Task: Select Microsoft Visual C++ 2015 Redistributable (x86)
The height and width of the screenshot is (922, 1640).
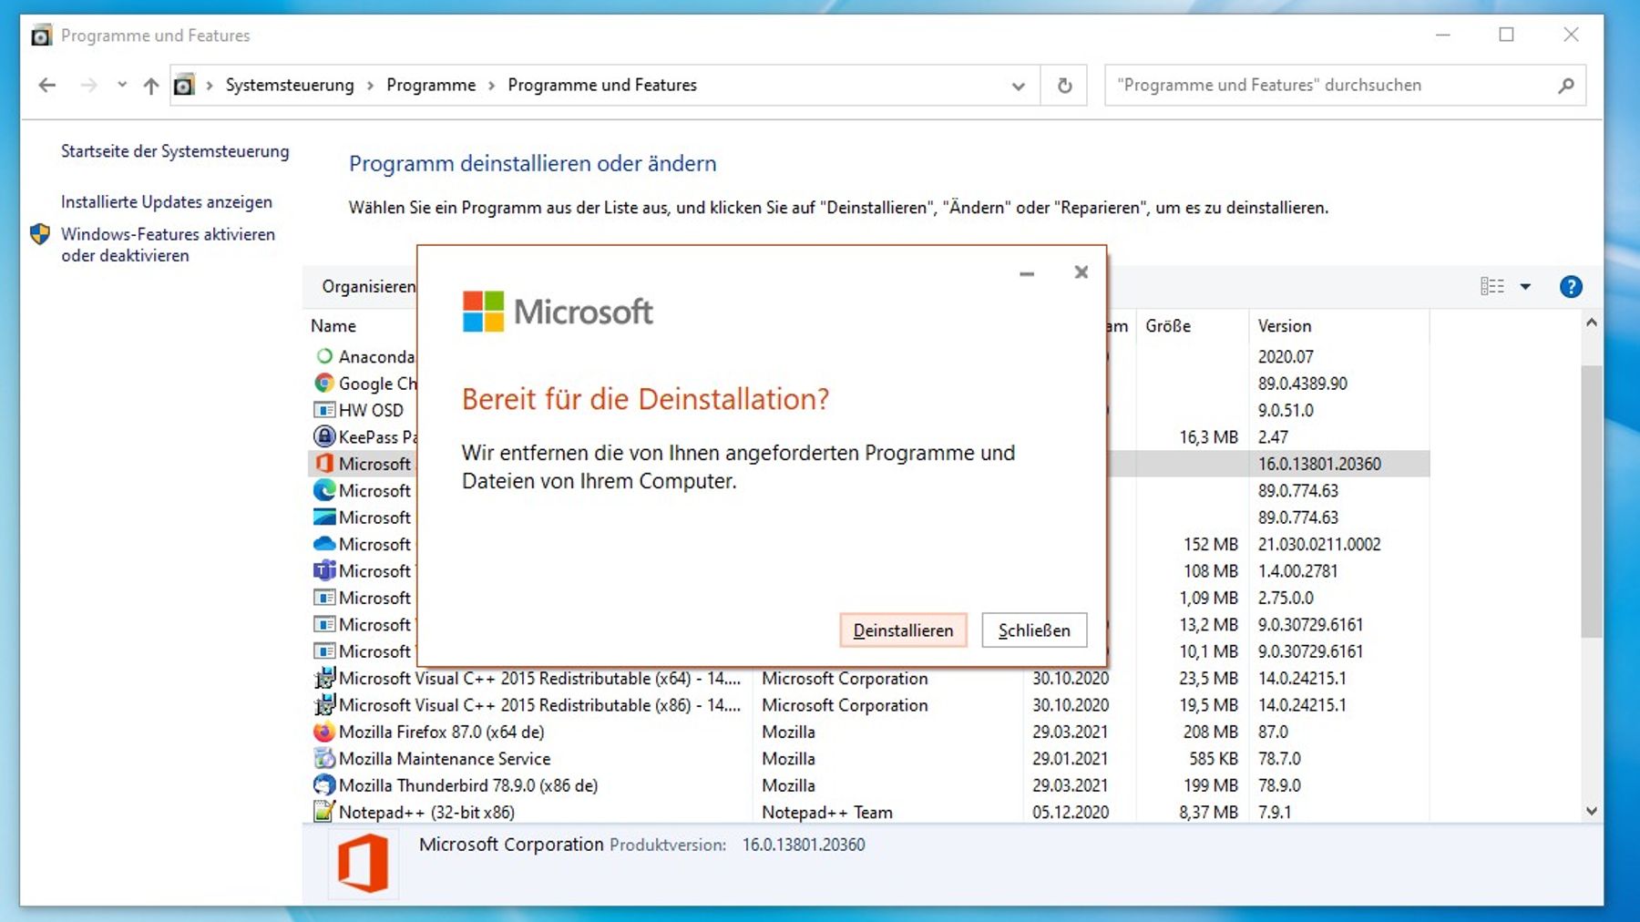Action: [x=539, y=705]
